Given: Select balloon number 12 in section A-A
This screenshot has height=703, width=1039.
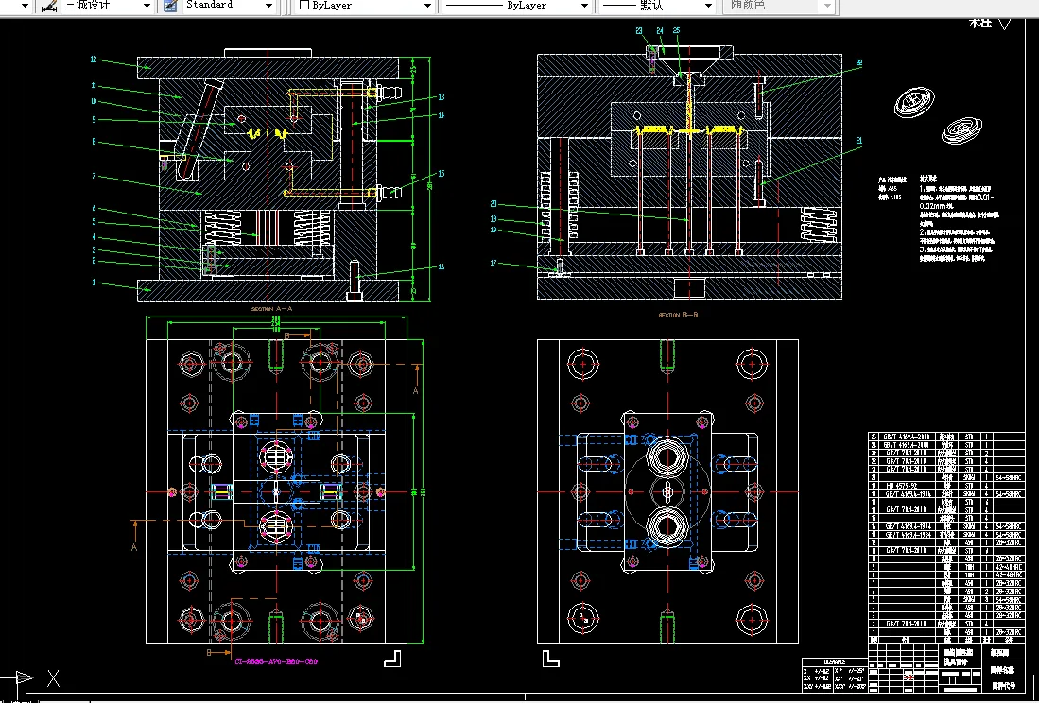Looking at the screenshot, I should [94, 60].
